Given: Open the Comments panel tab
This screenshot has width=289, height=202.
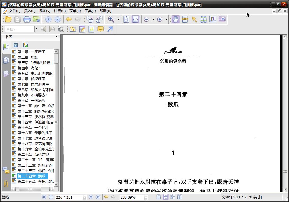Looking at the screenshot, I should tap(6, 171).
